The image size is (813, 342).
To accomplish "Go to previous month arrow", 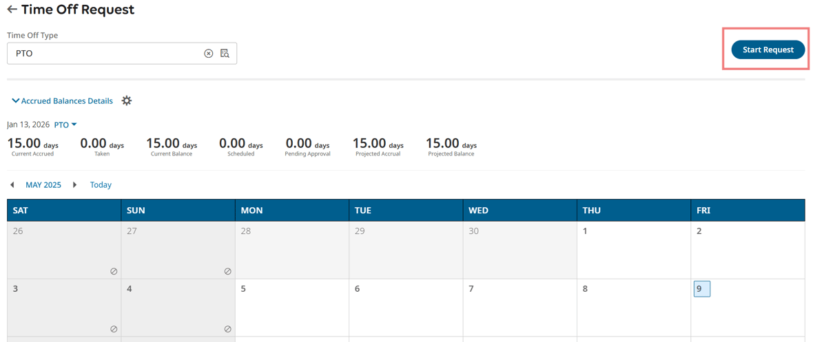I will pos(12,185).
